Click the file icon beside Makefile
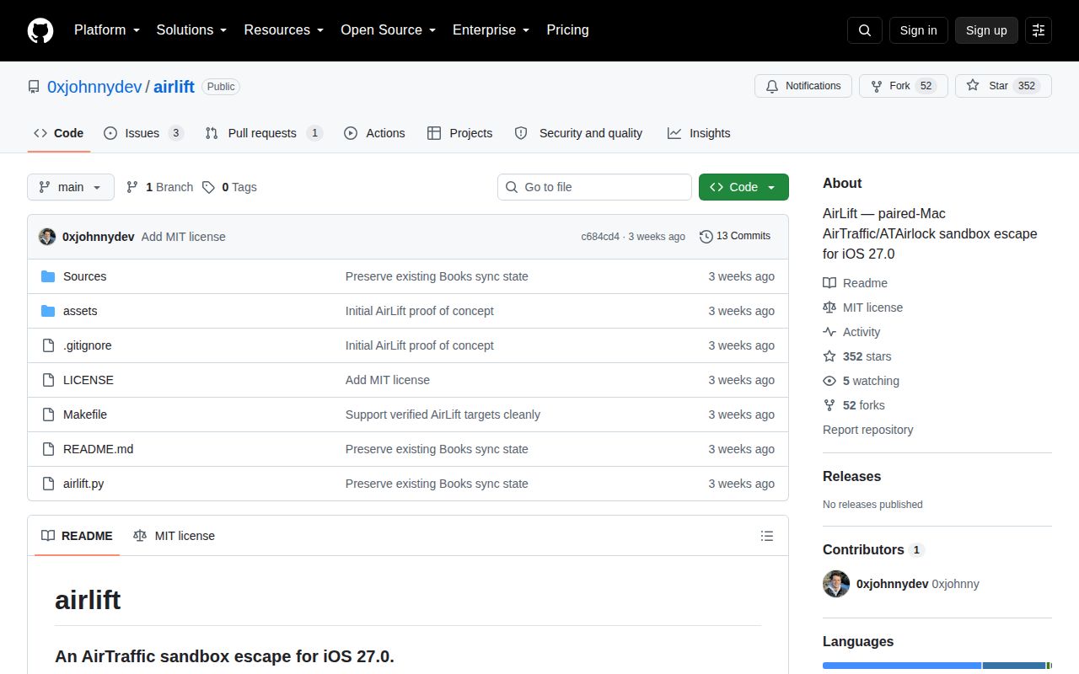 pyautogui.click(x=48, y=415)
